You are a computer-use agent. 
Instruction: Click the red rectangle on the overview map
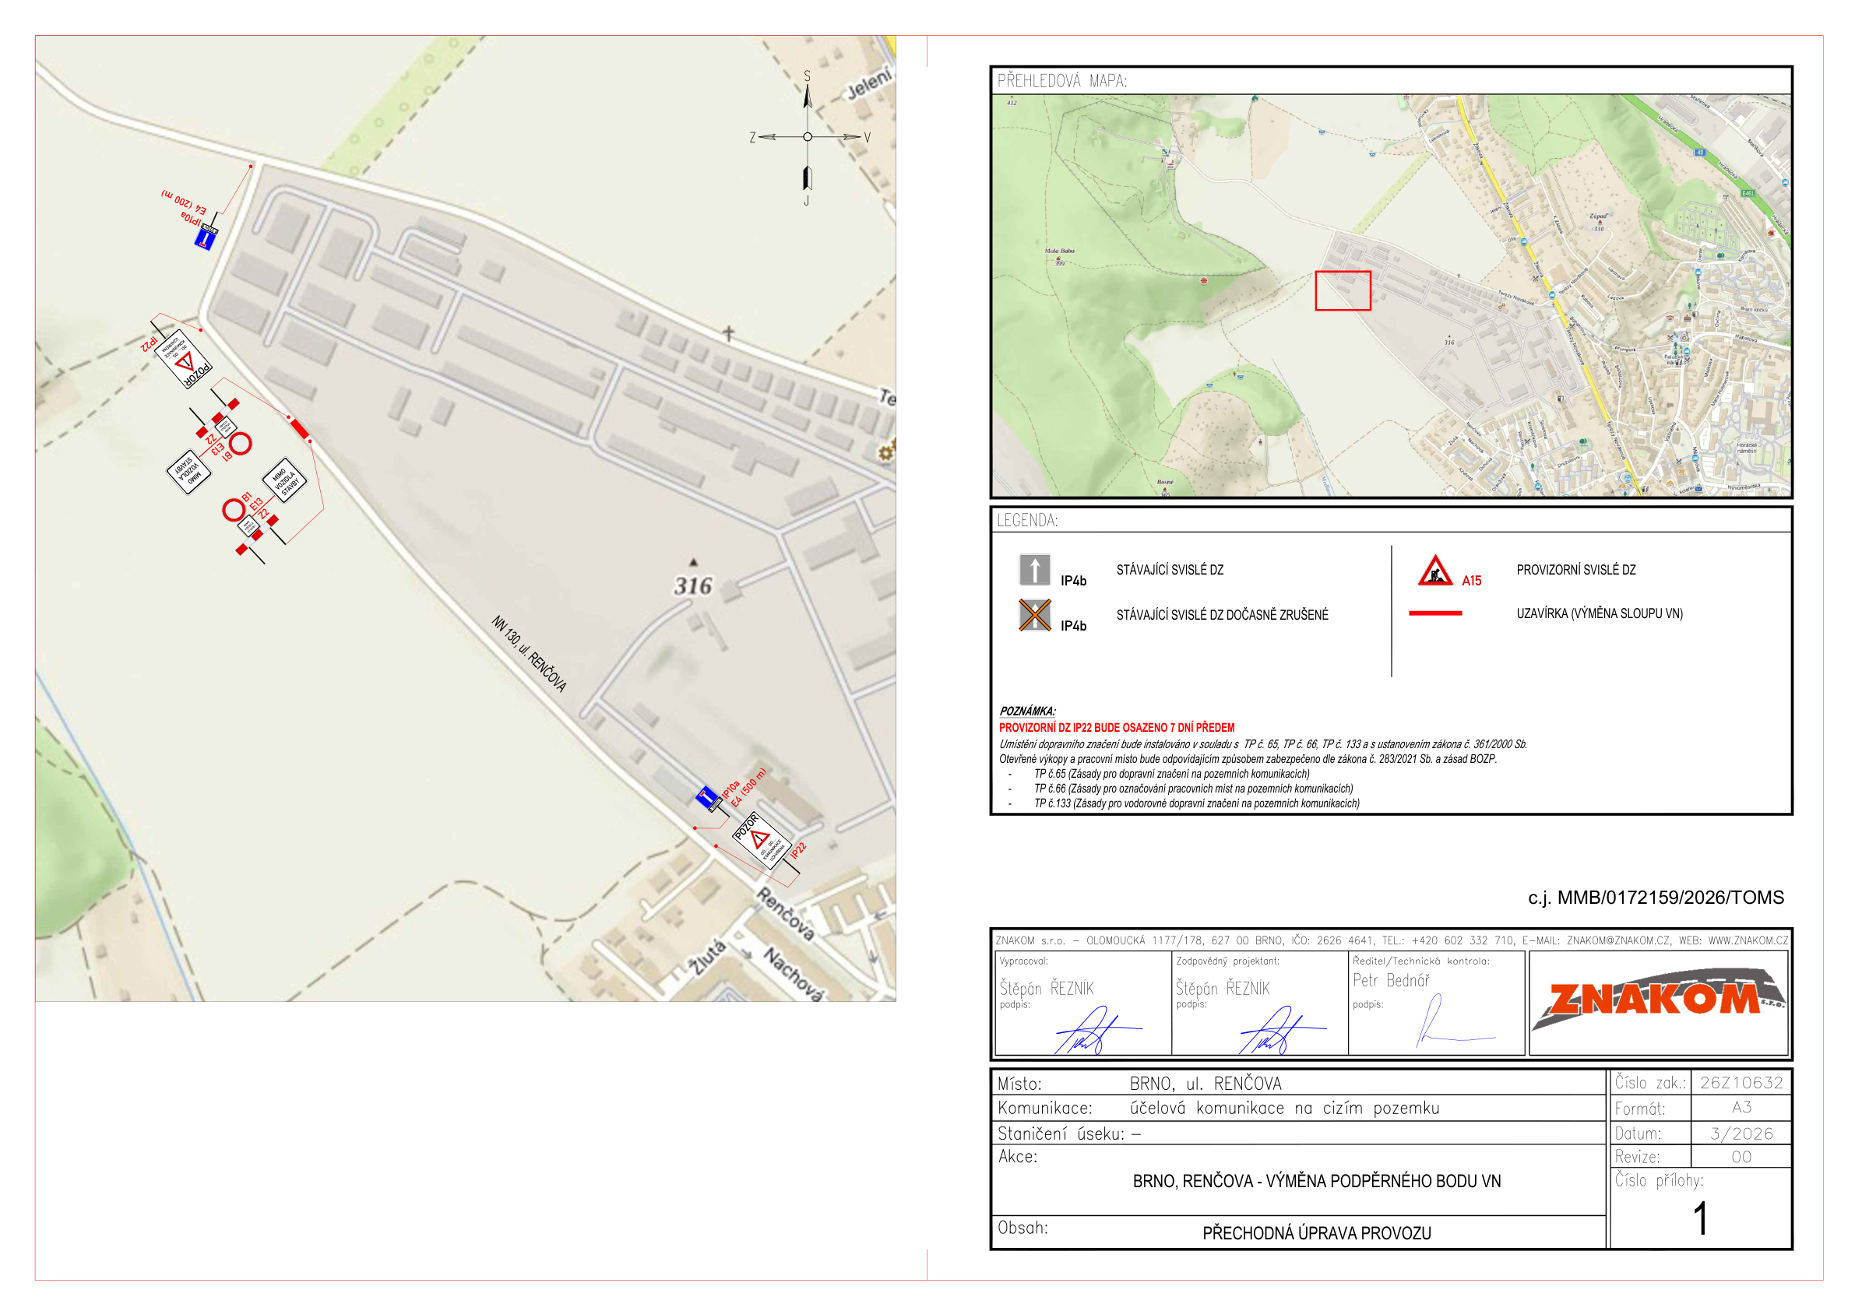1343,291
